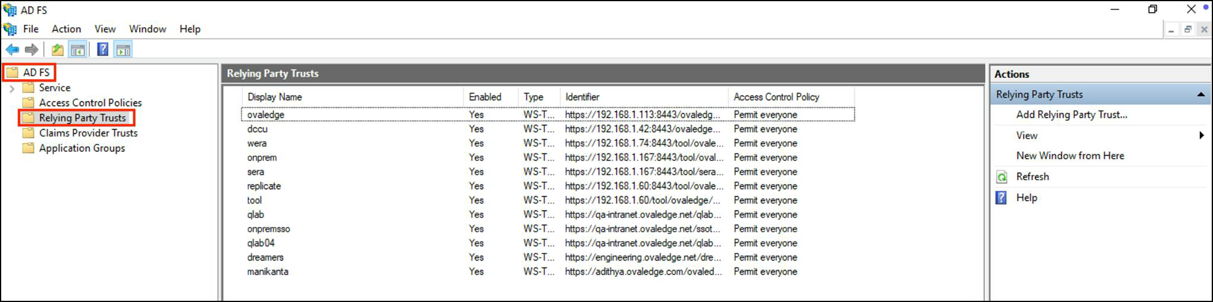Expand the Service tree node

[12, 88]
